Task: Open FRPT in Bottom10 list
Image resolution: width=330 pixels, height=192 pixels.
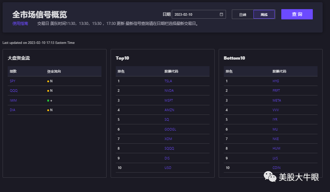Action: click(x=276, y=91)
